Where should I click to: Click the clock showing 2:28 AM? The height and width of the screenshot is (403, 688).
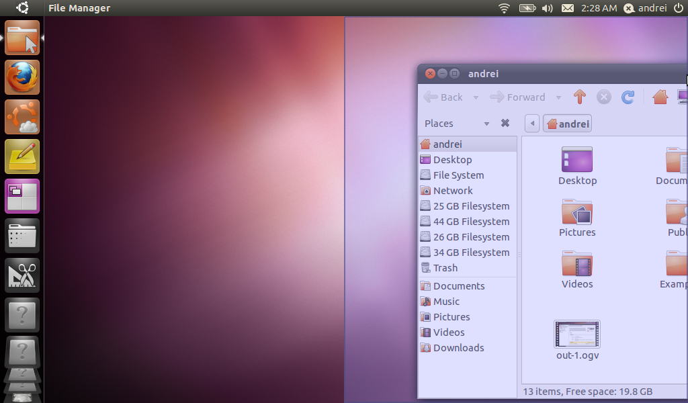click(x=599, y=8)
